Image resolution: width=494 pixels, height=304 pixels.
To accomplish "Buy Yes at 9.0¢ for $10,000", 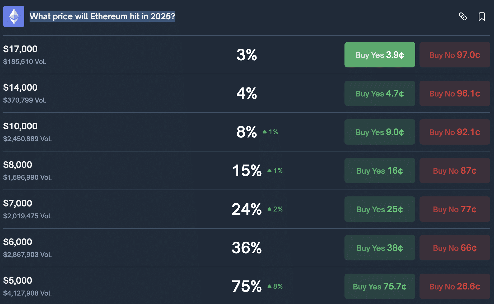I will point(380,132).
